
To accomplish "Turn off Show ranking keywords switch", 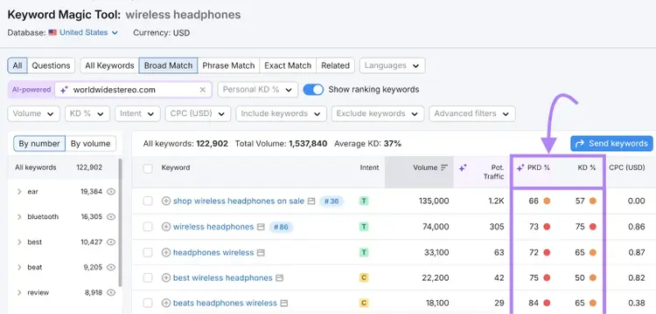I will click(313, 90).
